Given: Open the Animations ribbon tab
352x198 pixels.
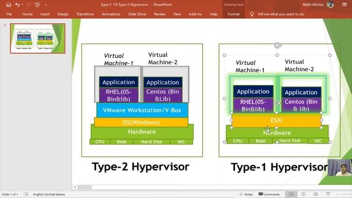Looking at the screenshot, I should click(x=111, y=14).
